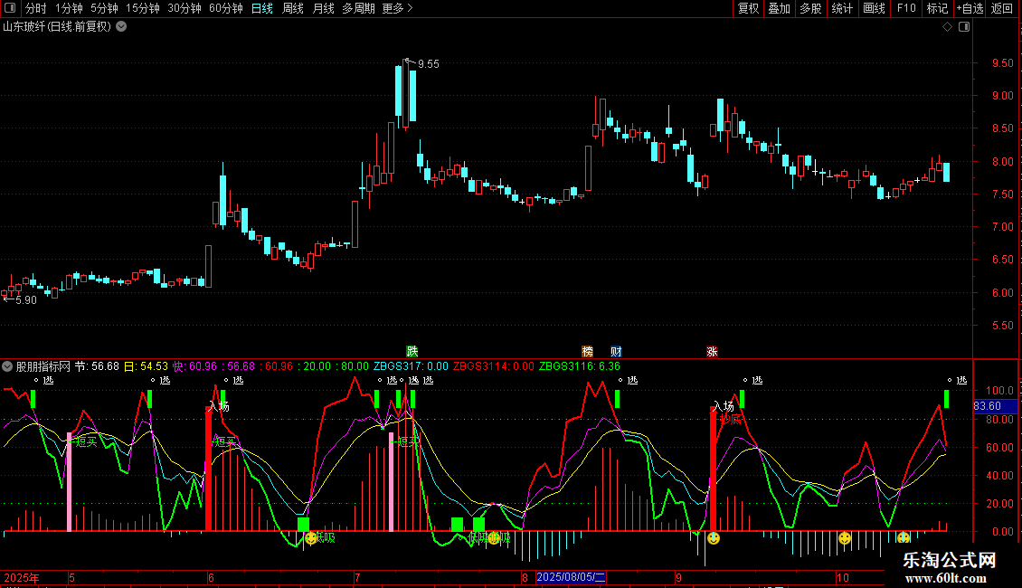Click the panel layout icon left of 分时
Screen dimensions: 1022x588
11,9
